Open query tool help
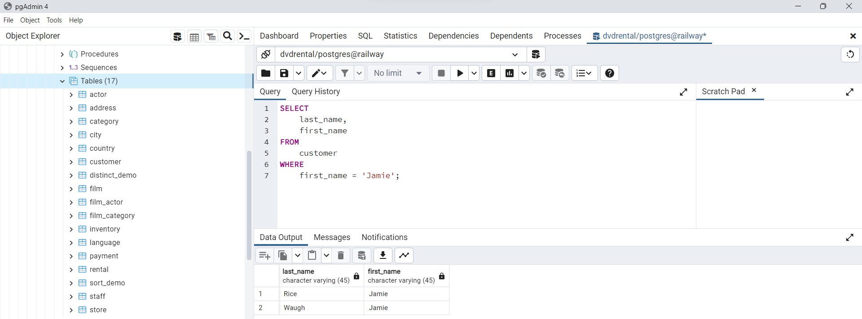Image resolution: width=862 pixels, height=319 pixels. 609,73
